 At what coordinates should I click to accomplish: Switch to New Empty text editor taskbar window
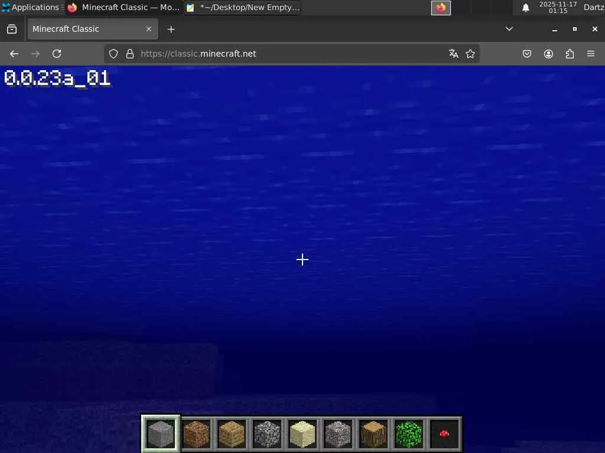click(243, 7)
